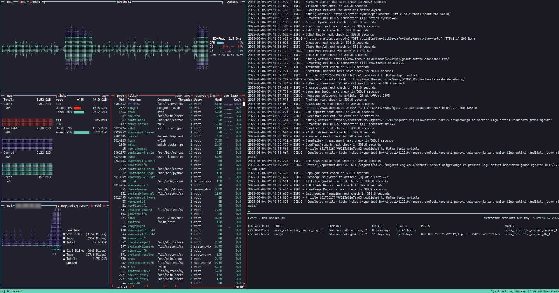Click the select down arrow below processes
The image size is (559, 293).
pos(130,287)
